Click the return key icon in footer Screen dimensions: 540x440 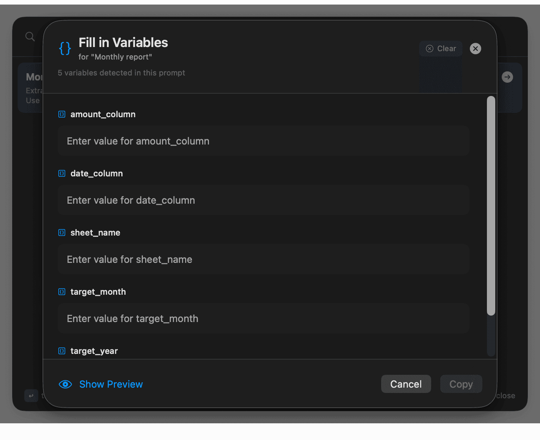pyautogui.click(x=31, y=396)
